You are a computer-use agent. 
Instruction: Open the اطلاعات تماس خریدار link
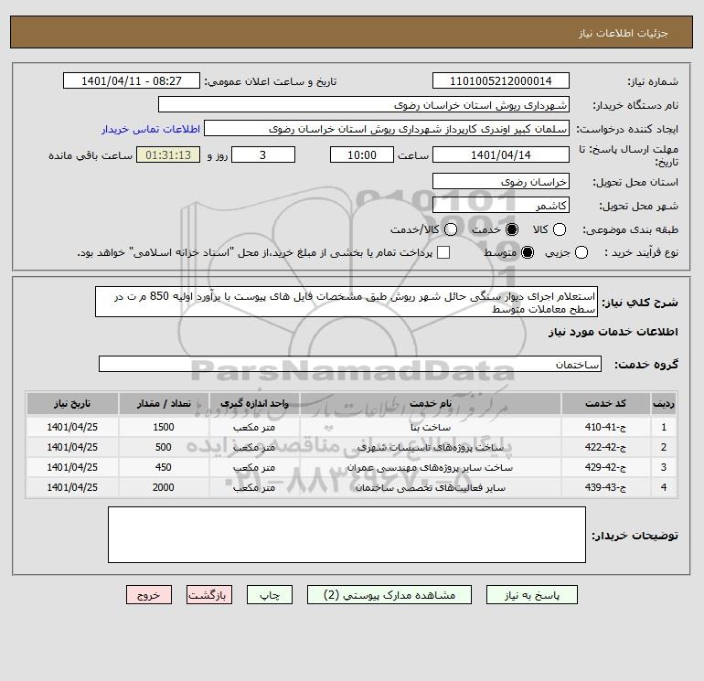[x=151, y=129]
